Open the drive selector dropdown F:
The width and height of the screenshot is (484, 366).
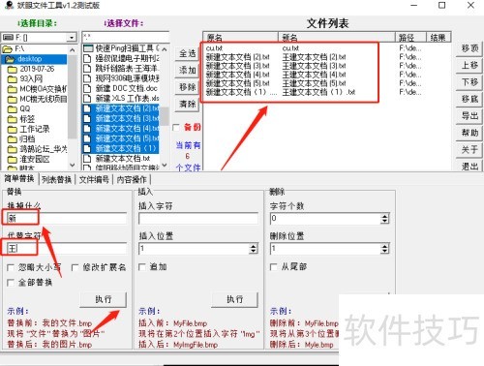click(x=71, y=38)
